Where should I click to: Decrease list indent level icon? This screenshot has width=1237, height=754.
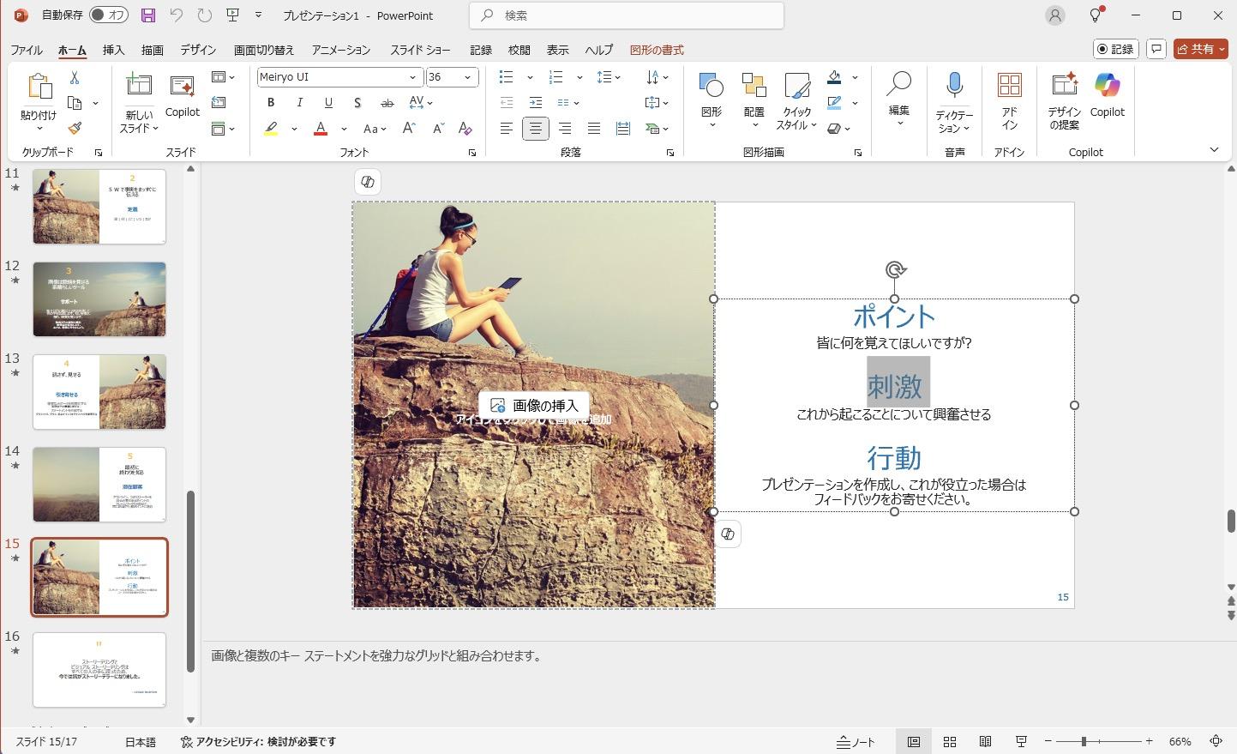pyautogui.click(x=507, y=103)
